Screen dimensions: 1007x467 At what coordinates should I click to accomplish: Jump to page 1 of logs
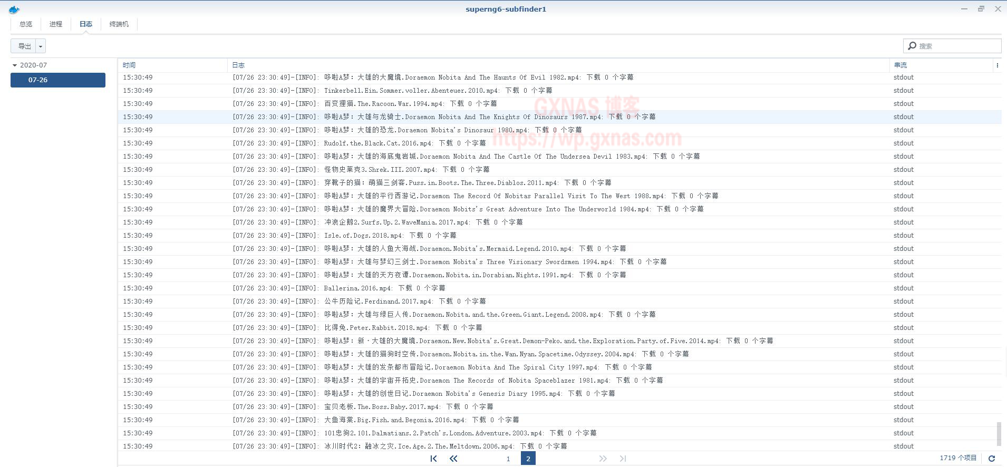click(x=508, y=459)
